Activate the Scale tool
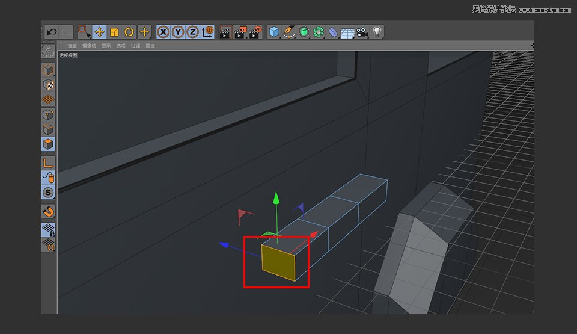This screenshot has width=577, height=334. 114,32
